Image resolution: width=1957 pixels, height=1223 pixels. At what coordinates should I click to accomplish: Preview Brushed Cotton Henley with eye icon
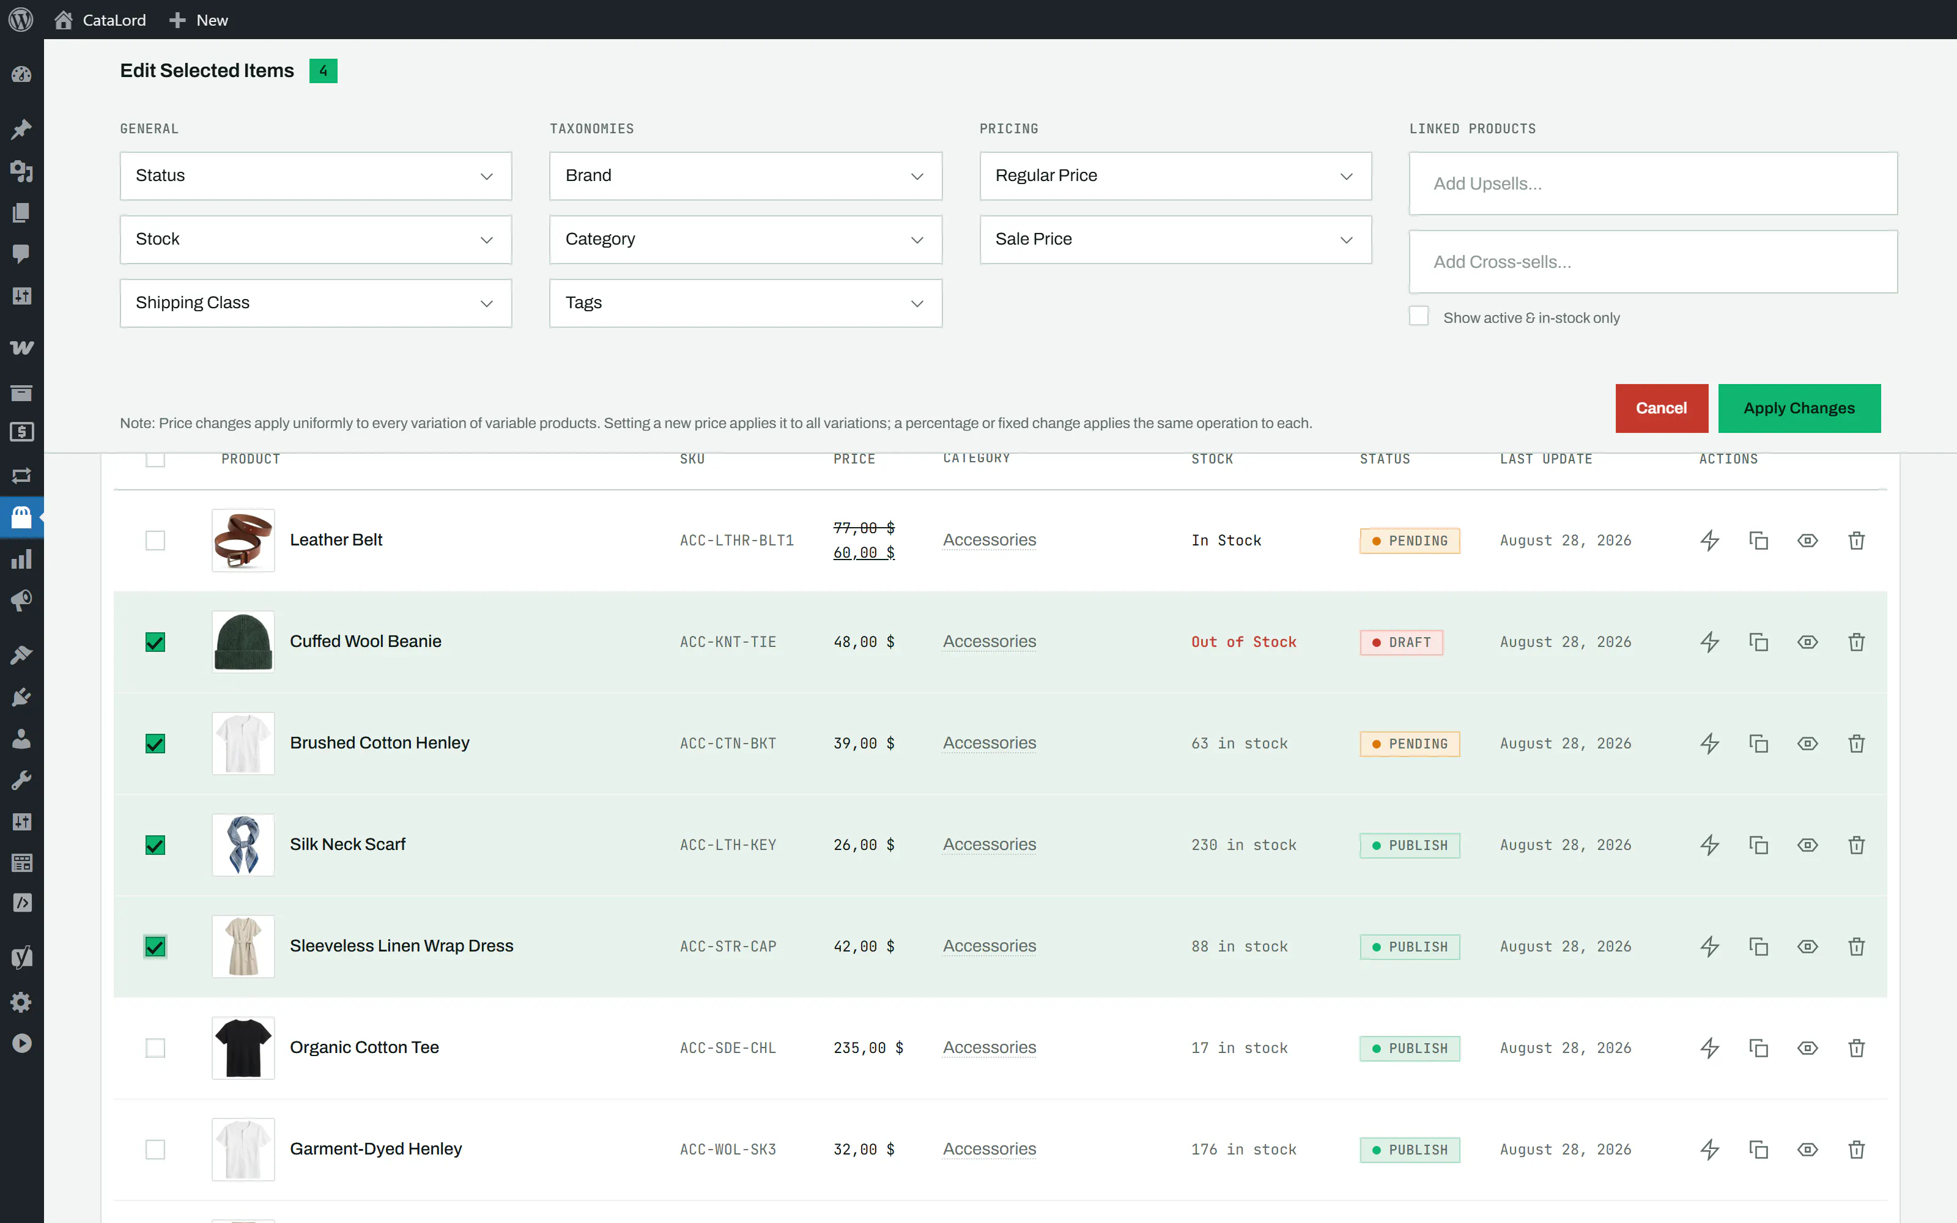(x=1807, y=744)
